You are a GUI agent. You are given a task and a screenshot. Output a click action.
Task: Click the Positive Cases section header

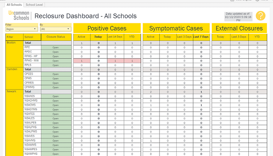pos(106,28)
